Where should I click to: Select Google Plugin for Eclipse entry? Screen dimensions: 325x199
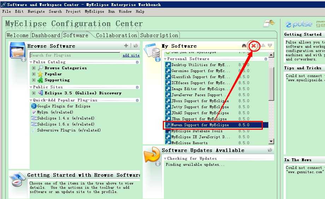click(x=64, y=106)
